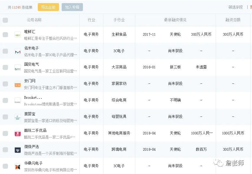Check the box for 佑米电子 row

5,51
